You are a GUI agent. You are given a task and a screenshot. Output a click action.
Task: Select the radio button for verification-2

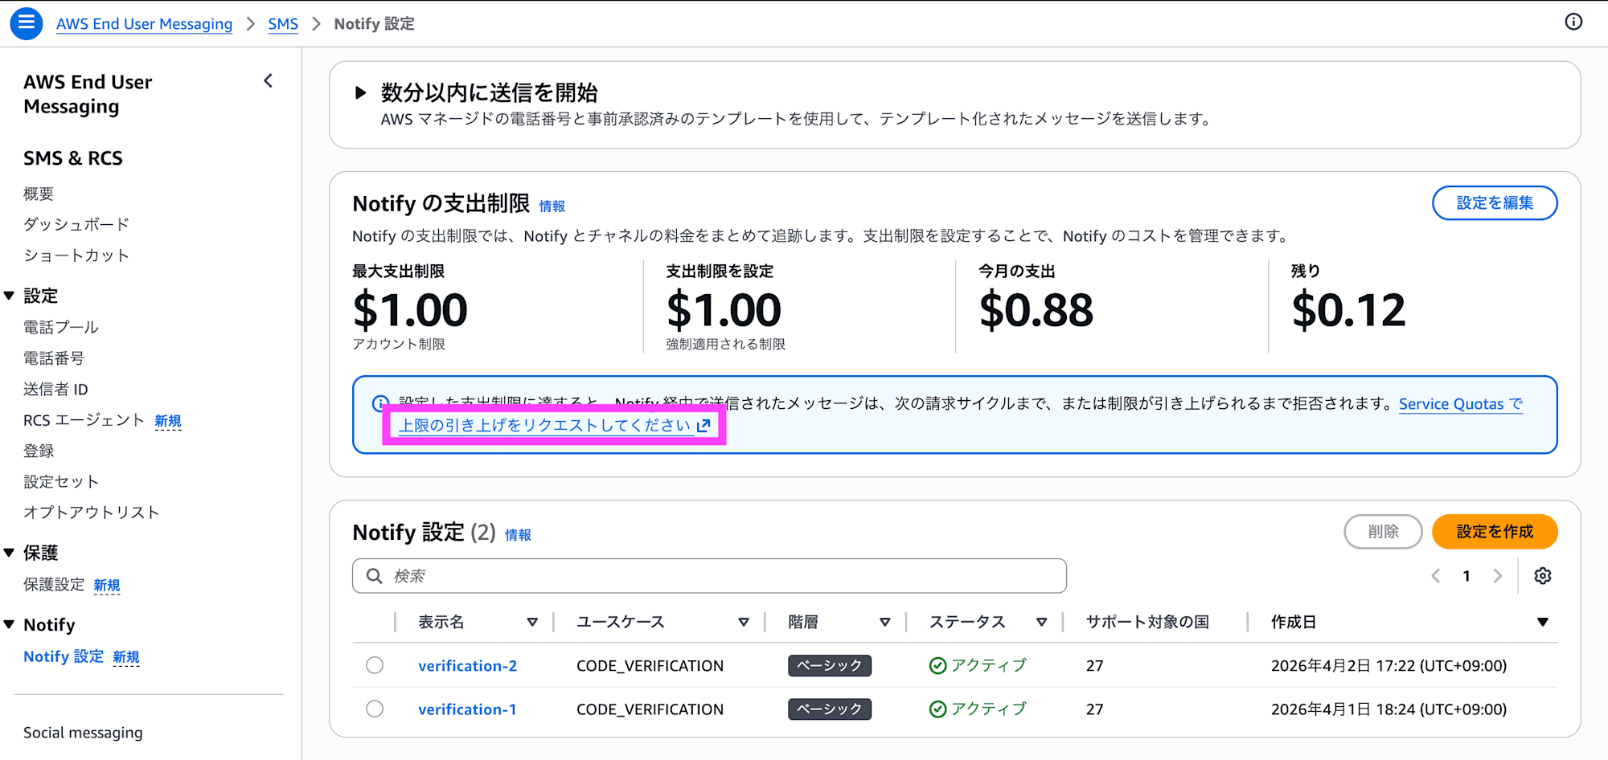tap(374, 665)
